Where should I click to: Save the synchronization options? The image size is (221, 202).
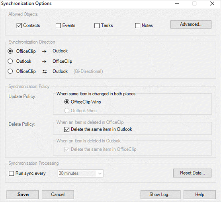tap(23, 194)
